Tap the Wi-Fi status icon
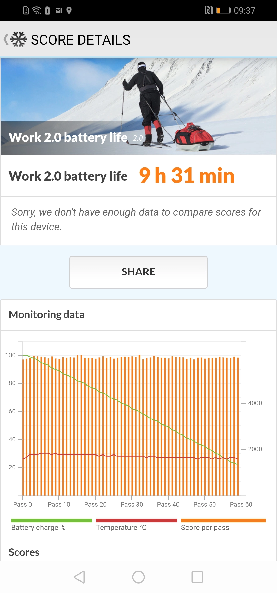This screenshot has height=593, width=277. 37,11
